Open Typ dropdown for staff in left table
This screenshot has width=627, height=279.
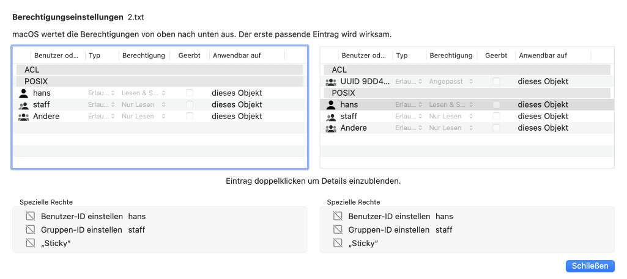coord(102,104)
